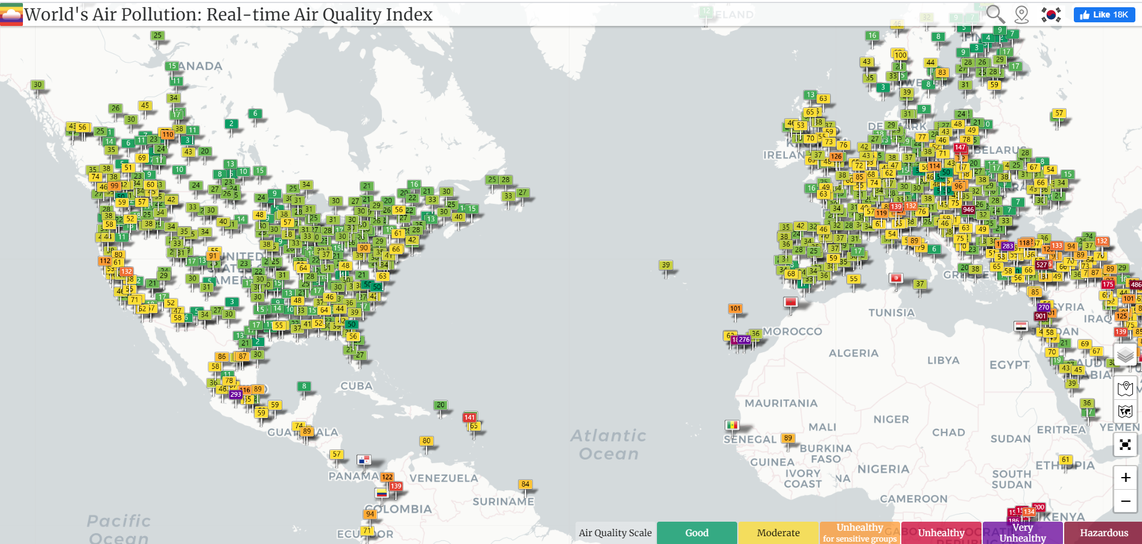Click the Egypt flag marker
This screenshot has width=1142, height=544.
point(1021,326)
